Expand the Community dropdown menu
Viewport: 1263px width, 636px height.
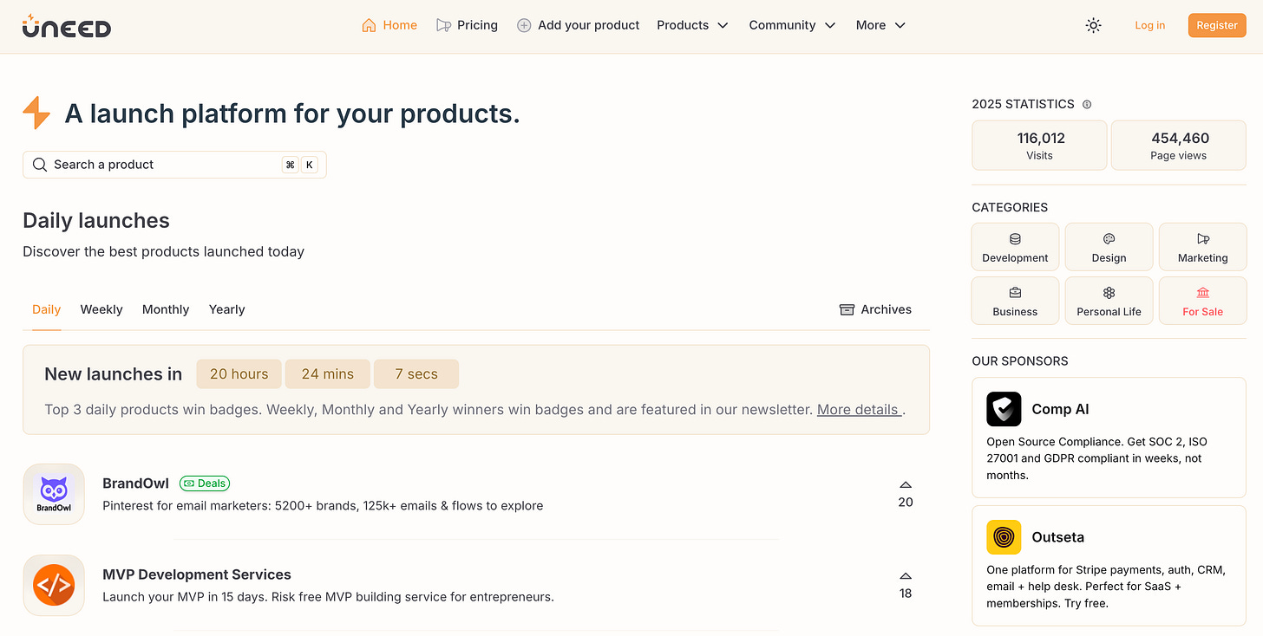click(792, 26)
